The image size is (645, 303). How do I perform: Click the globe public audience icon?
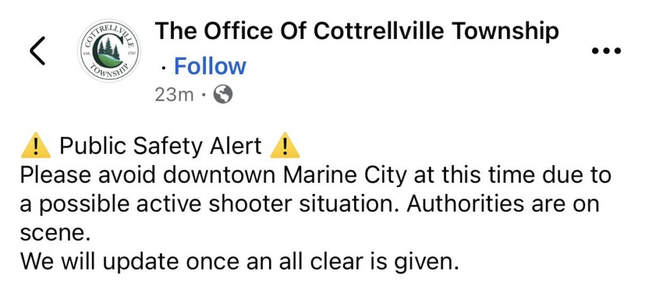[x=223, y=94]
